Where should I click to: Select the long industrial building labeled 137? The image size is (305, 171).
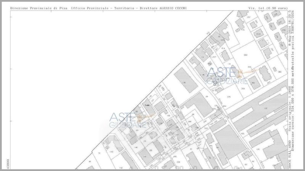tap(265, 109)
